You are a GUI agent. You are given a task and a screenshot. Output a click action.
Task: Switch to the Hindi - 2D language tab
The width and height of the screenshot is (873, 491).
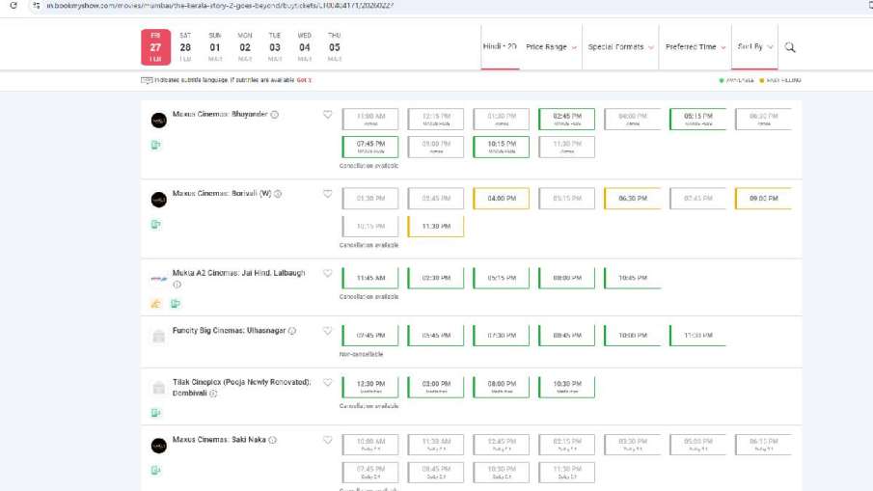click(x=500, y=46)
